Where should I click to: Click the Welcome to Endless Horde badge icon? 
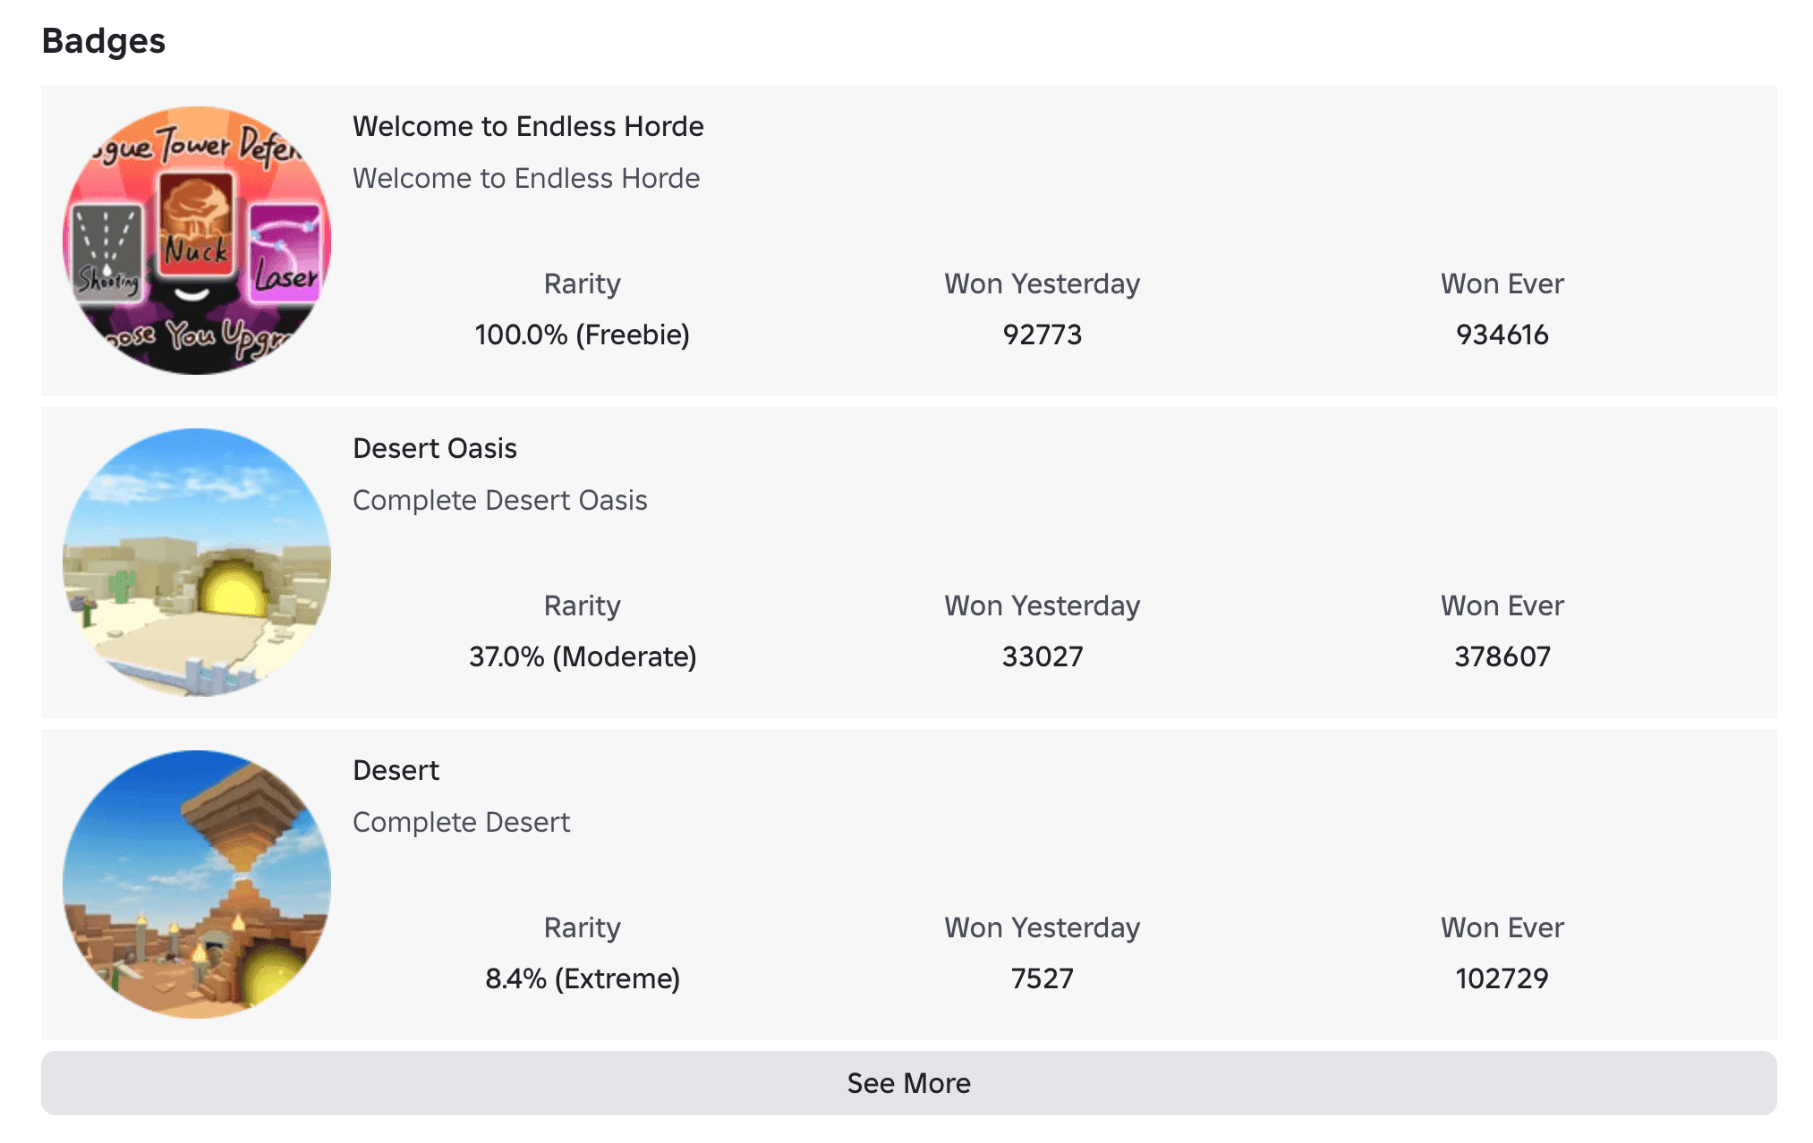click(x=195, y=239)
